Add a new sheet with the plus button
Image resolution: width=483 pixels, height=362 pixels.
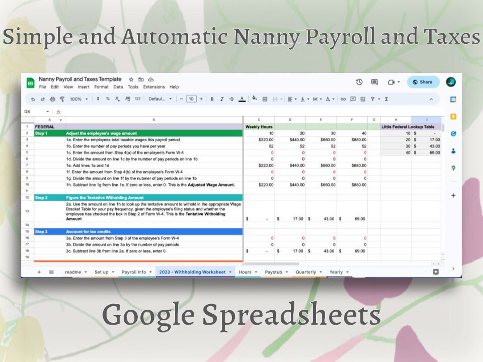[38, 272]
